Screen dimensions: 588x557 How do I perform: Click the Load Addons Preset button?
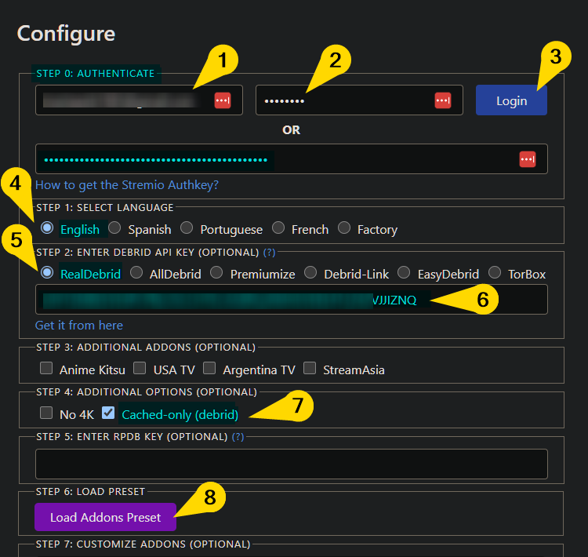tap(105, 517)
